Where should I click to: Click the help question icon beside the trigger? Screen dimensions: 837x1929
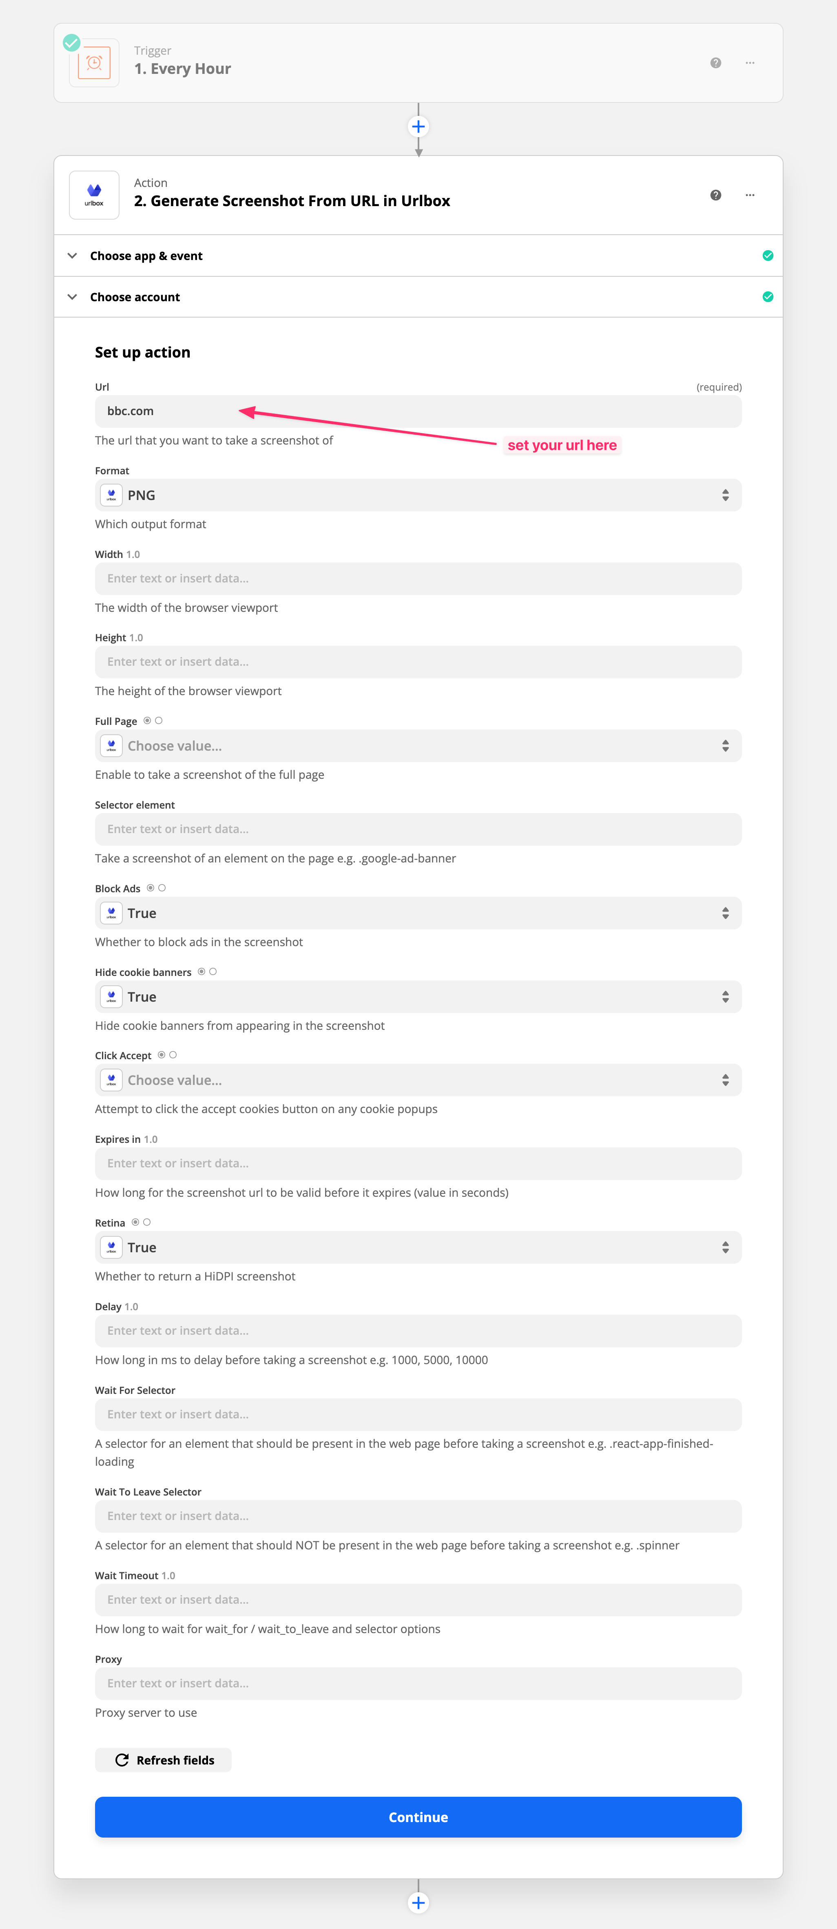pos(715,63)
